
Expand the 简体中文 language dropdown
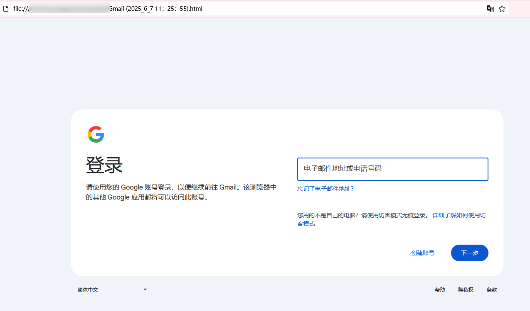112,289
